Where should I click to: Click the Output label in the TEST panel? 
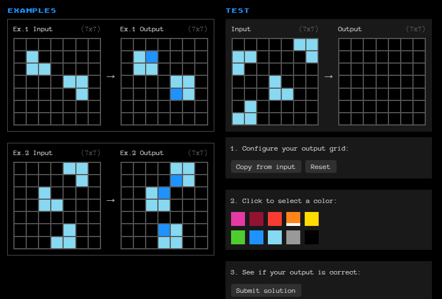tap(349, 29)
